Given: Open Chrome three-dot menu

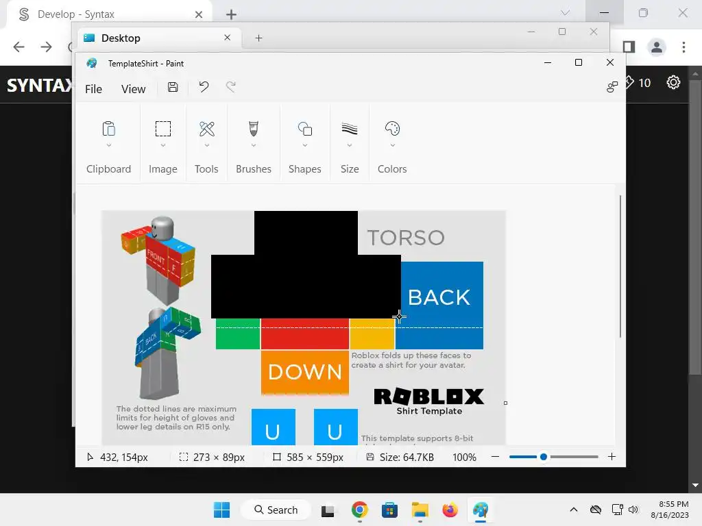Looking at the screenshot, I should click(x=683, y=47).
